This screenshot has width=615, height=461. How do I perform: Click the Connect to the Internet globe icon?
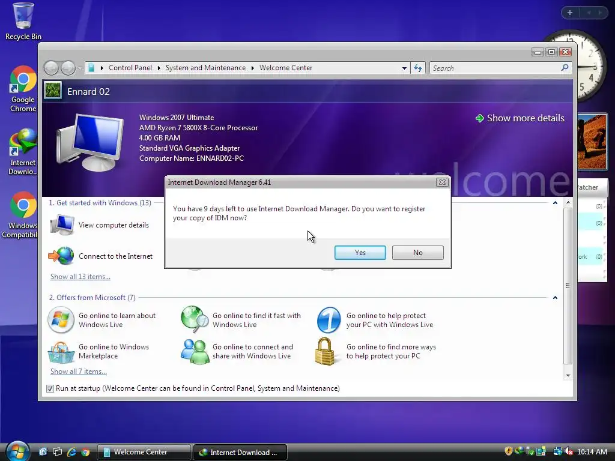click(x=61, y=256)
